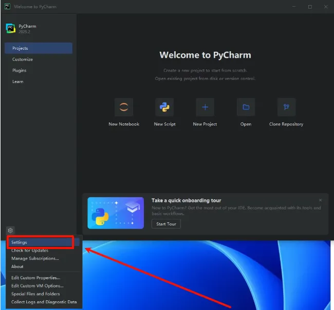Click the Clone Repository branch icon

[287, 107]
